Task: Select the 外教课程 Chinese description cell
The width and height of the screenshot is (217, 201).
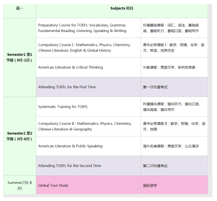Action: pyautogui.click(x=175, y=67)
